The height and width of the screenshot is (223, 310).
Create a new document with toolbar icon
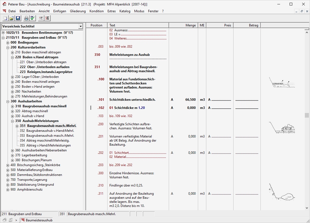[x=5, y=18]
